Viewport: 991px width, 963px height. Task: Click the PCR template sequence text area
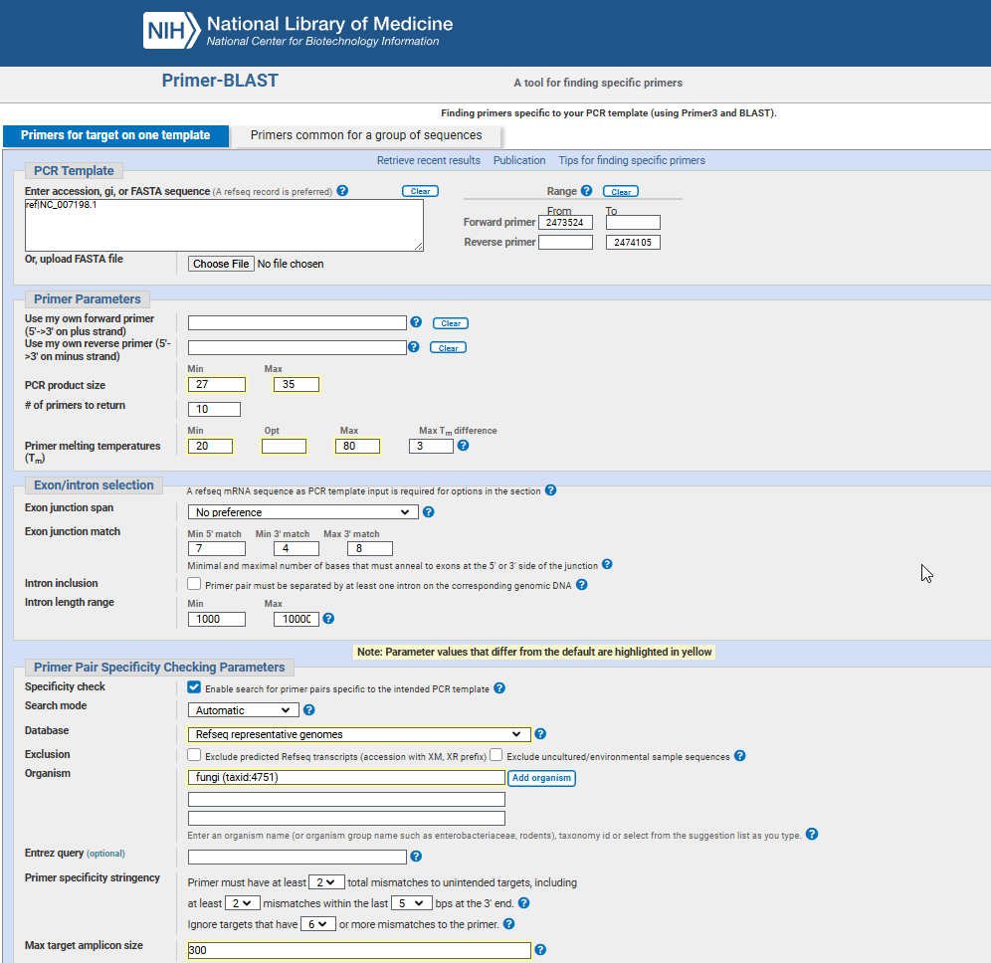[224, 225]
